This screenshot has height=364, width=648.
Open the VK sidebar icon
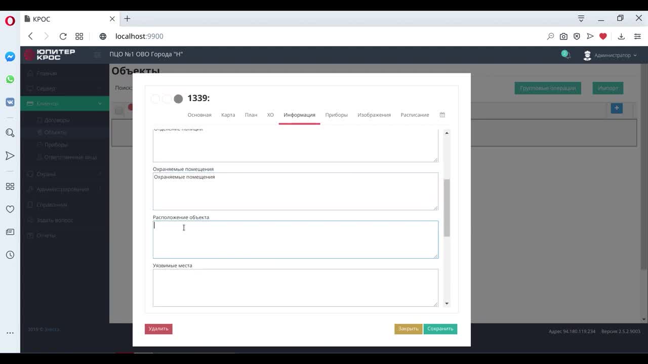tap(10, 102)
